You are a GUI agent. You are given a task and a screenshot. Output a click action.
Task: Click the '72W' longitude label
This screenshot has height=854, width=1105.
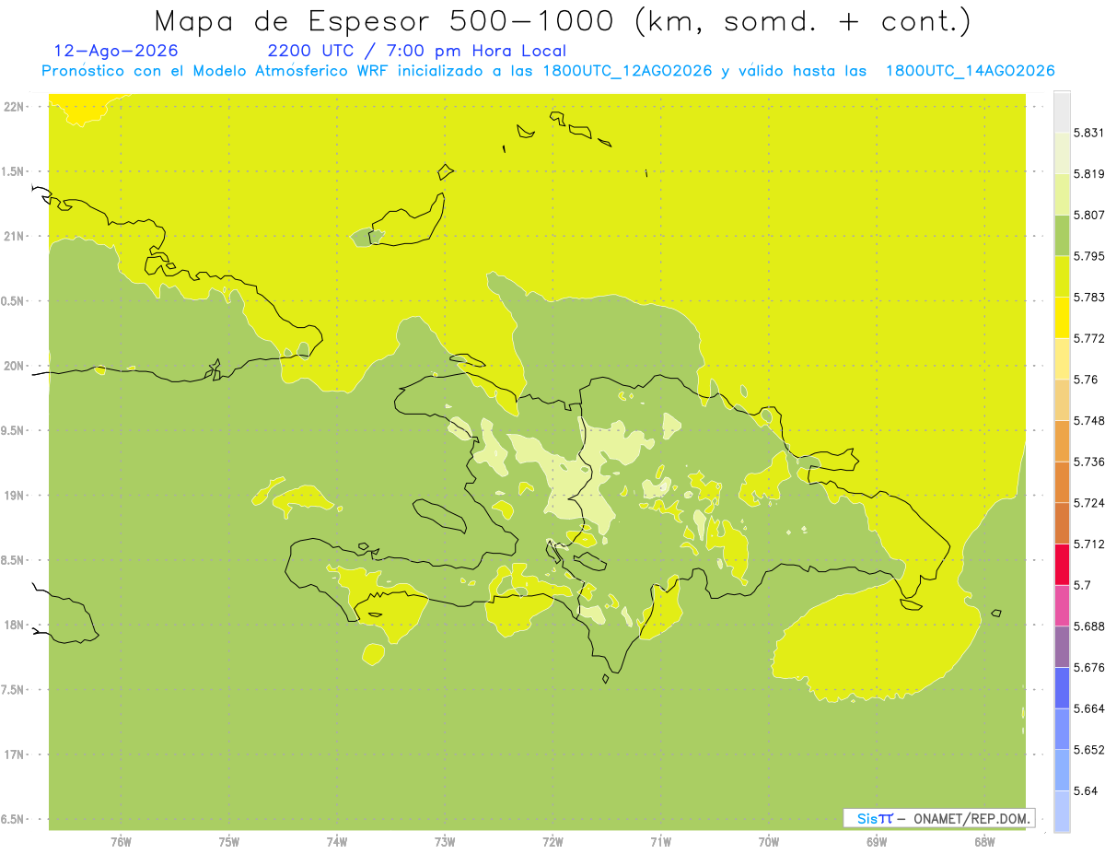pyautogui.click(x=552, y=842)
